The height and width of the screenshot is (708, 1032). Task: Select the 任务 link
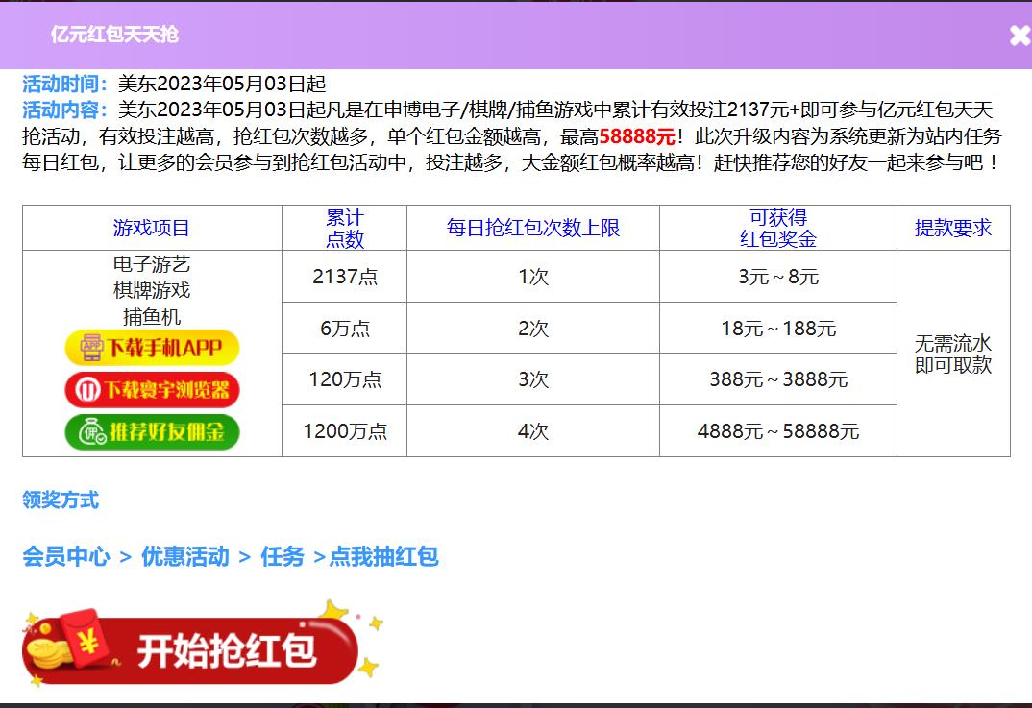283,556
